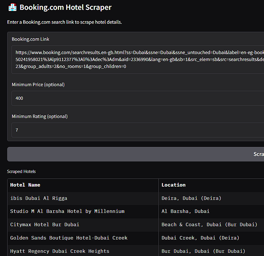Click the Hotel Name column header
264x256 pixels.
[83, 185]
